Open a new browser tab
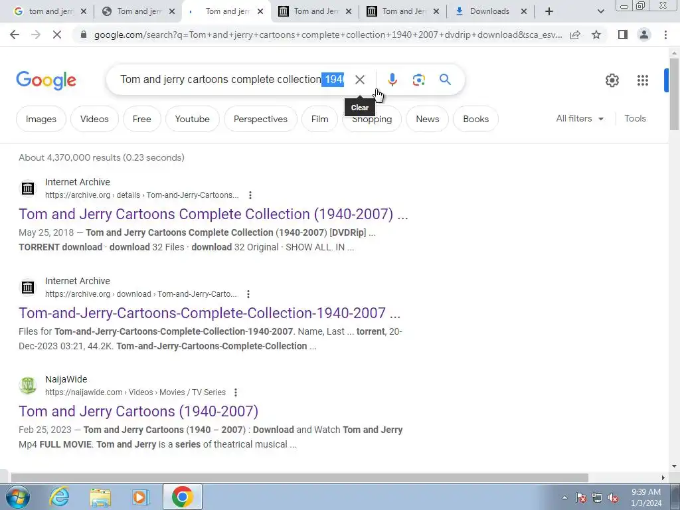 pos(549,12)
